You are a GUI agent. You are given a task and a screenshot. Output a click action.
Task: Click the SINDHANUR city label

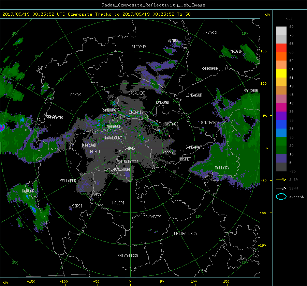point(210,123)
